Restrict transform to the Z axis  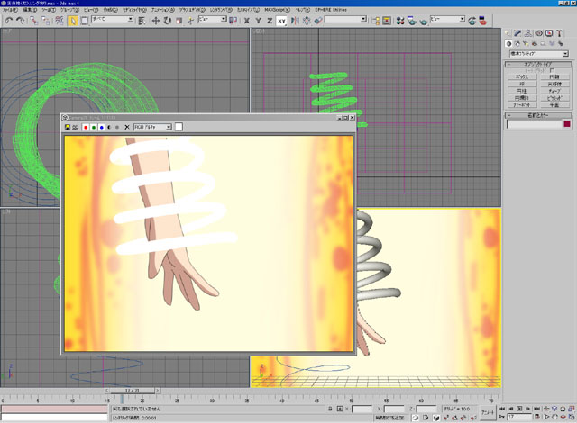(x=270, y=21)
